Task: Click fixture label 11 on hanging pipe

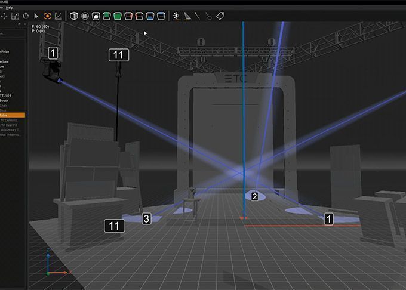Action: pos(119,55)
